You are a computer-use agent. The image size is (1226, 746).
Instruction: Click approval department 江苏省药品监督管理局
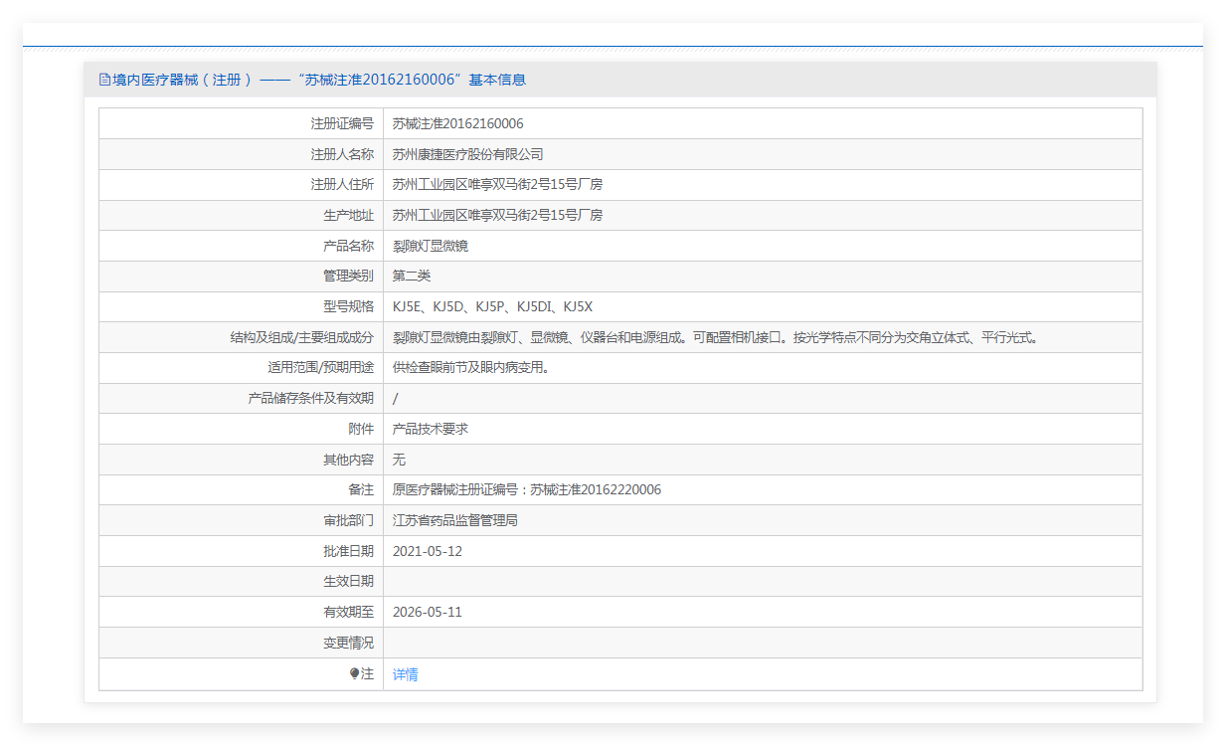pos(455,520)
